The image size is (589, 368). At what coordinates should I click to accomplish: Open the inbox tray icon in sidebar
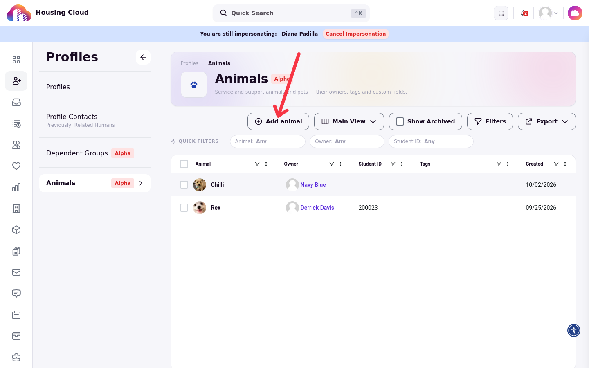coord(16,102)
